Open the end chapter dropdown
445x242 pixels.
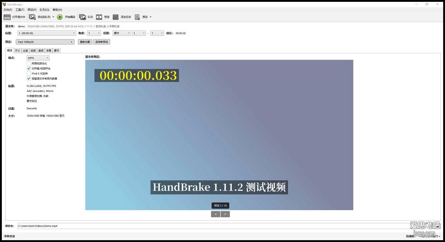pos(157,33)
